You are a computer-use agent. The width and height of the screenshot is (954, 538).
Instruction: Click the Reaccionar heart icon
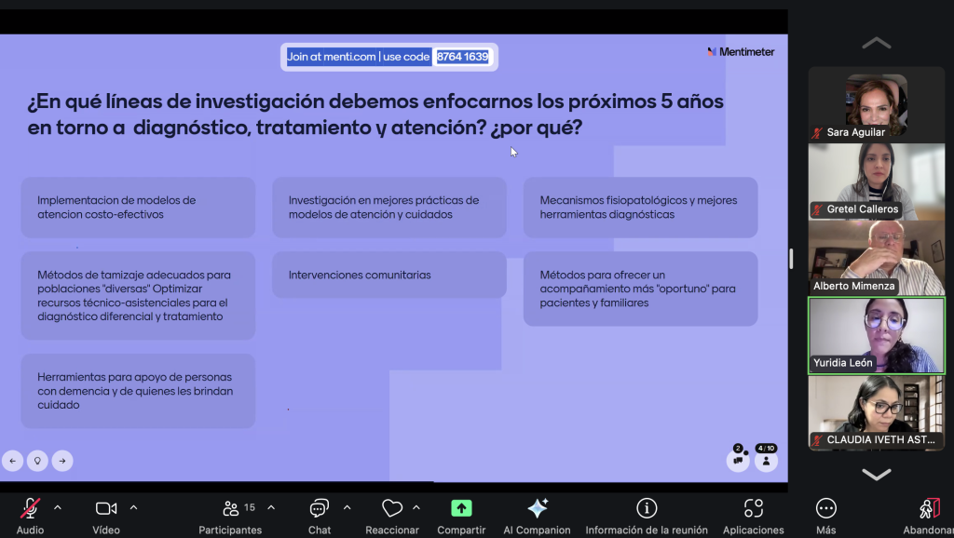[x=392, y=508]
